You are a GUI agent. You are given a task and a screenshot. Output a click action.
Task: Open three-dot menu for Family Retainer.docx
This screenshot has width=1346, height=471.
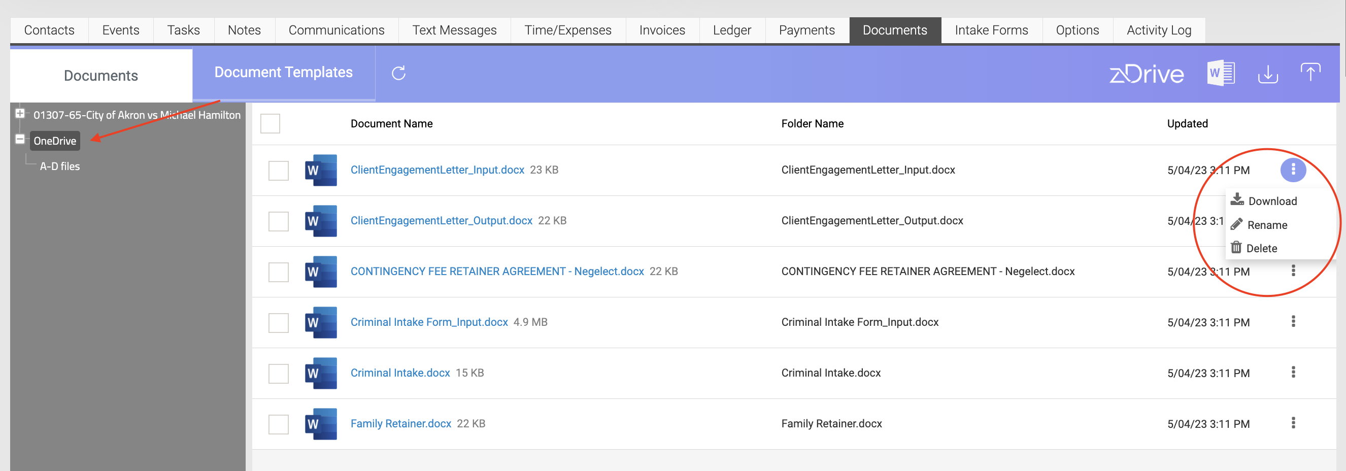tap(1293, 423)
